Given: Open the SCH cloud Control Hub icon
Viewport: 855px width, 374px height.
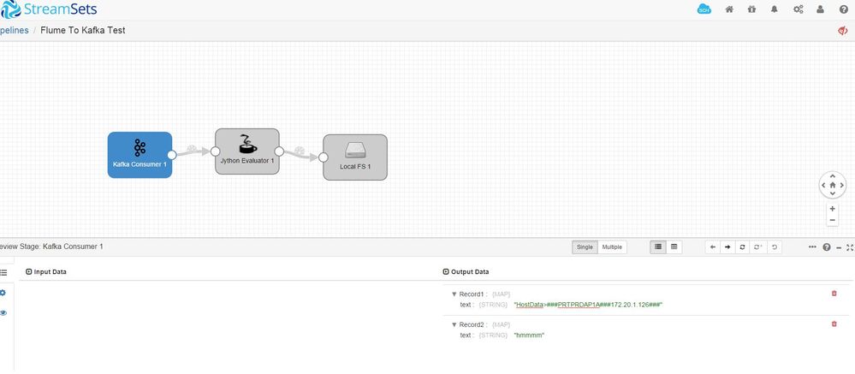Looking at the screenshot, I should point(704,9).
